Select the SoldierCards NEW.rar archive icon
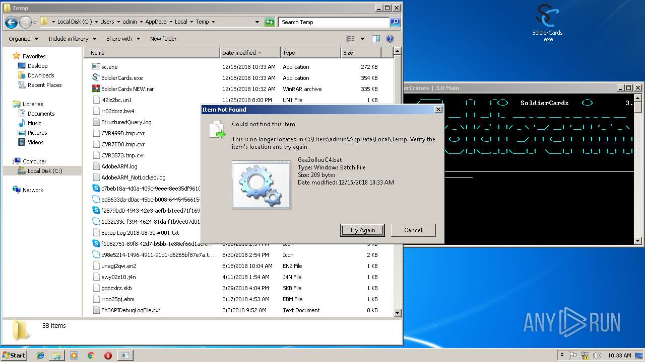Viewport: 645px width, 362px height. pyautogui.click(x=96, y=88)
